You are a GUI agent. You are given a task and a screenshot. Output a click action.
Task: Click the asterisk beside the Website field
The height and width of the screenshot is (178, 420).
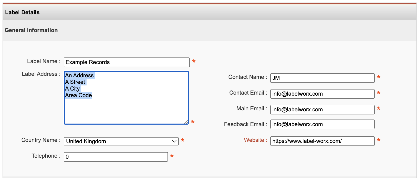coord(379,140)
